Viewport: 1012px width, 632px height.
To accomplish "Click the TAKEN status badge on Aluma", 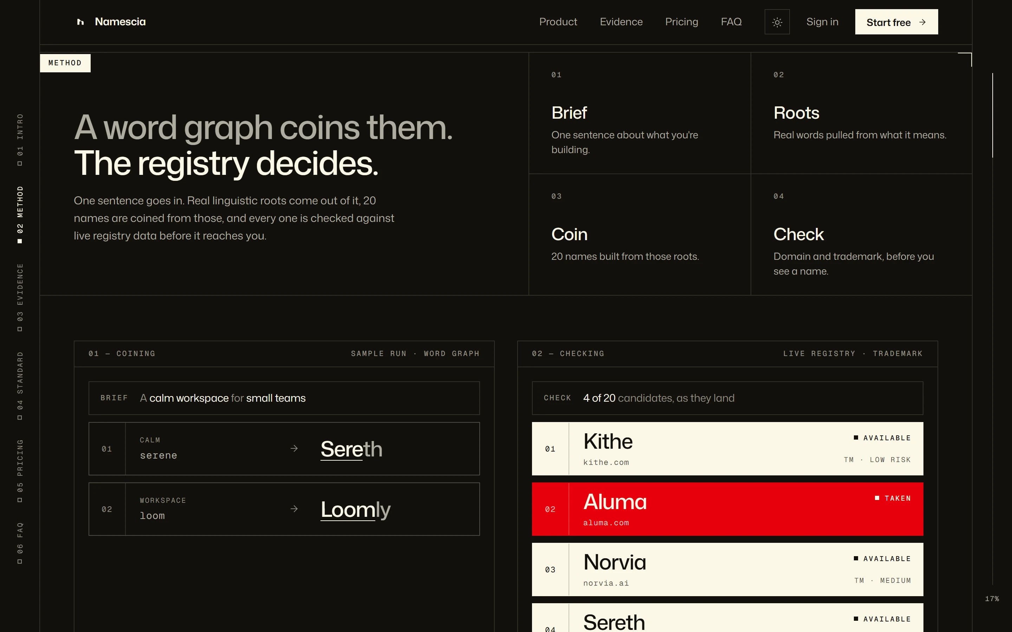I will [x=893, y=498].
